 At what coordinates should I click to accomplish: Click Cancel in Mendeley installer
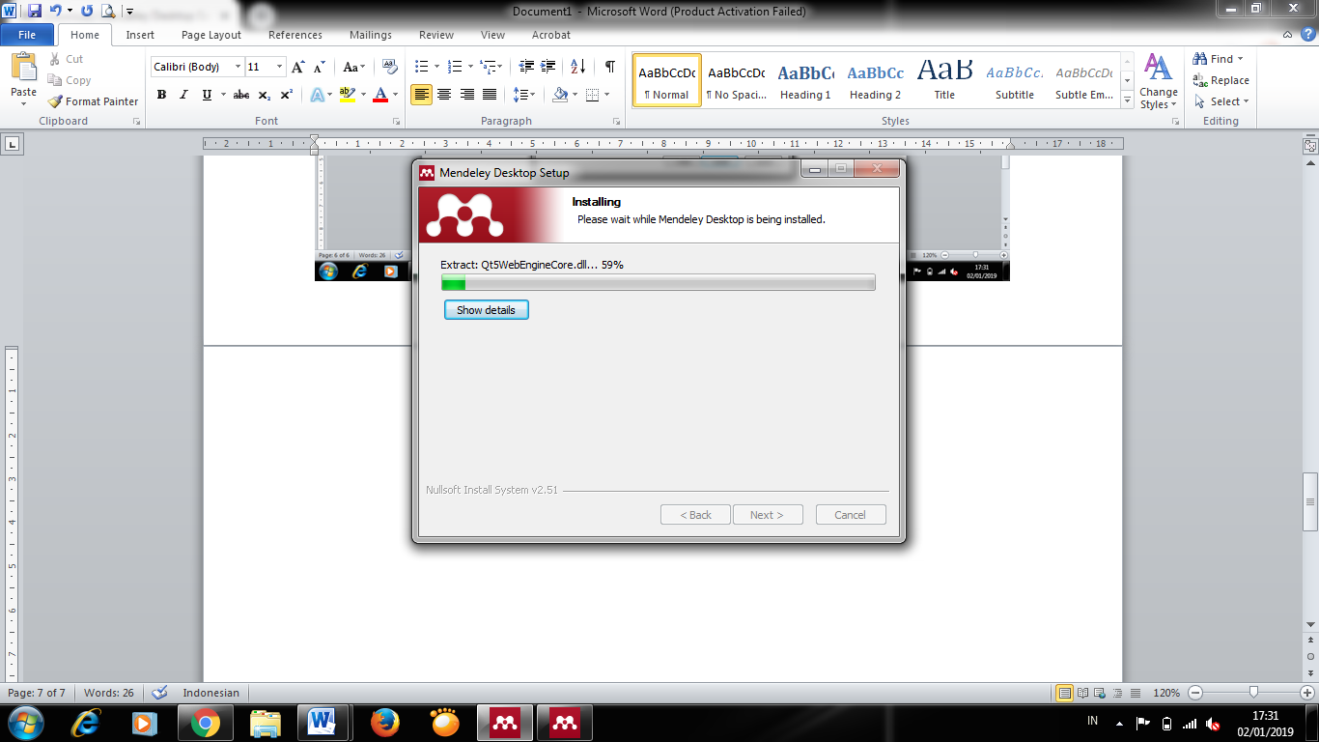(850, 515)
